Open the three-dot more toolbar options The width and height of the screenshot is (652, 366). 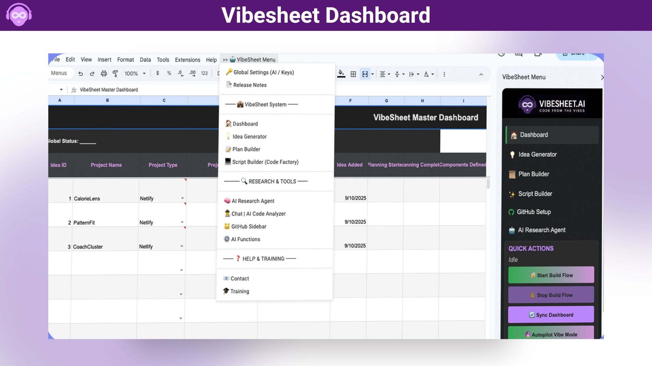pyautogui.click(x=444, y=74)
